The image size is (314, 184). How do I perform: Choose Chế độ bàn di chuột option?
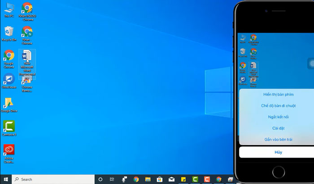point(279,106)
